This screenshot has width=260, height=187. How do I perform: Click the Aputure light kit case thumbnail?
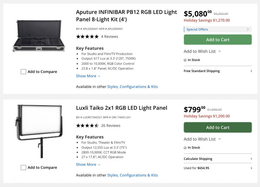click(39, 36)
